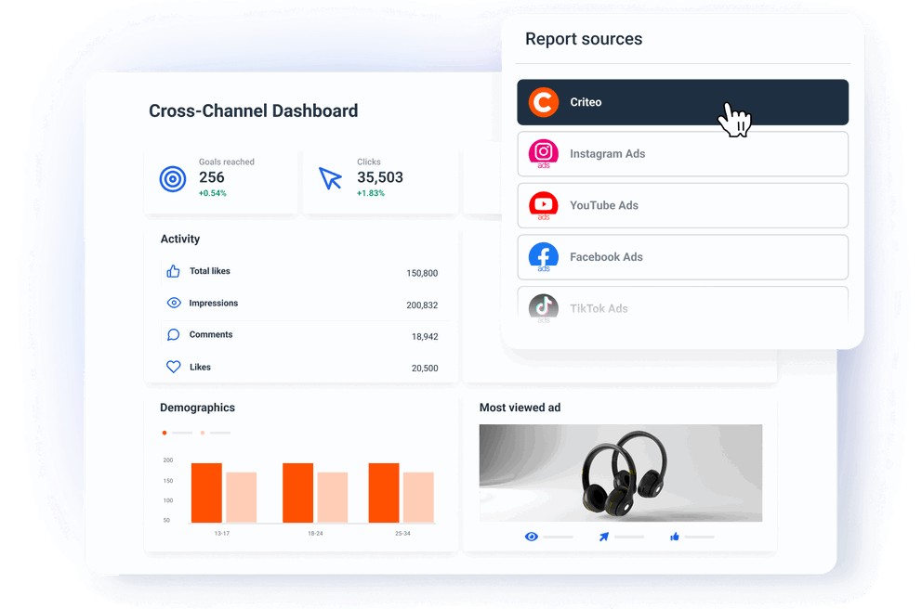The image size is (922, 609).
Task: Click the Facebook Ads logo icon
Action: coord(544,257)
